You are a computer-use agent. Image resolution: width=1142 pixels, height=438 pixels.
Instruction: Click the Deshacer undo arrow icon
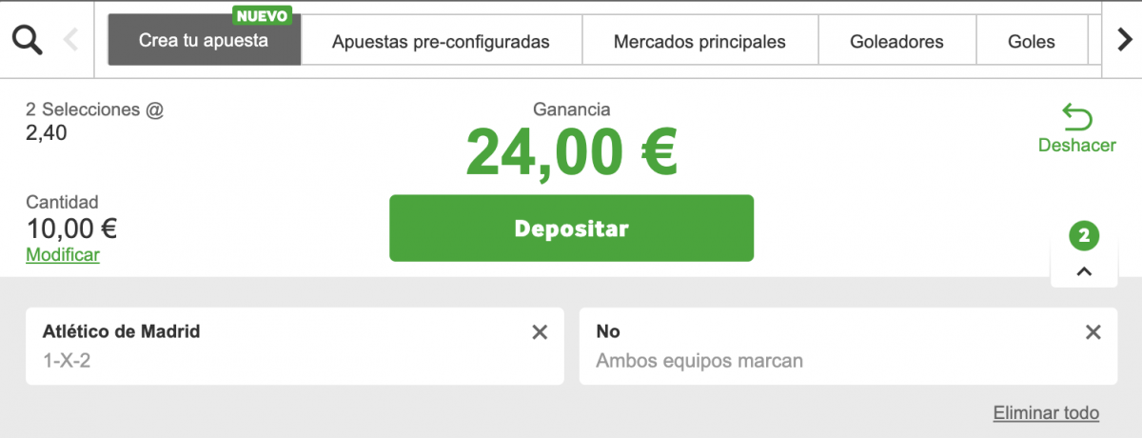click(x=1077, y=118)
